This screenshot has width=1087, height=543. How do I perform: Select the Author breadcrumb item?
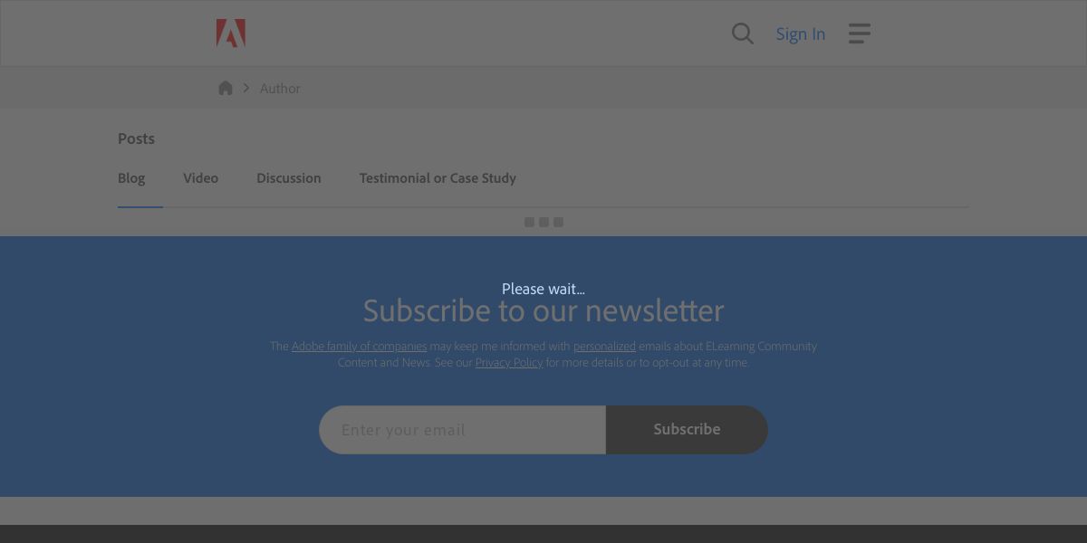pos(280,88)
